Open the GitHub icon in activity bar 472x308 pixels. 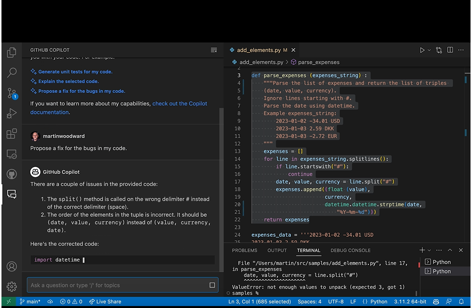click(11, 174)
